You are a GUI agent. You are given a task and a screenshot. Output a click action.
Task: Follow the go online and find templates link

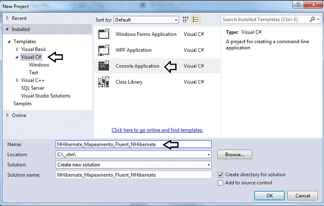(157, 130)
